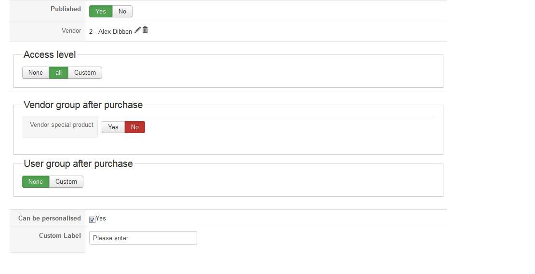Select None for User group after purchase
This screenshot has width=535, height=274.
(36, 181)
